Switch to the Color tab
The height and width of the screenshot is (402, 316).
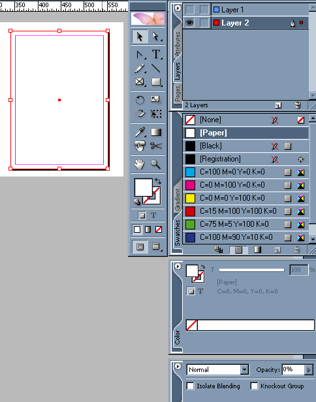(x=177, y=337)
